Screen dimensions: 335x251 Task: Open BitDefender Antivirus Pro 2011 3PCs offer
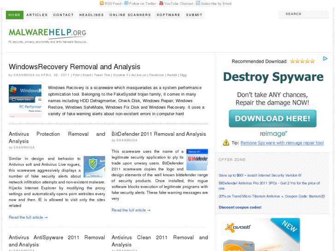pos(269,186)
